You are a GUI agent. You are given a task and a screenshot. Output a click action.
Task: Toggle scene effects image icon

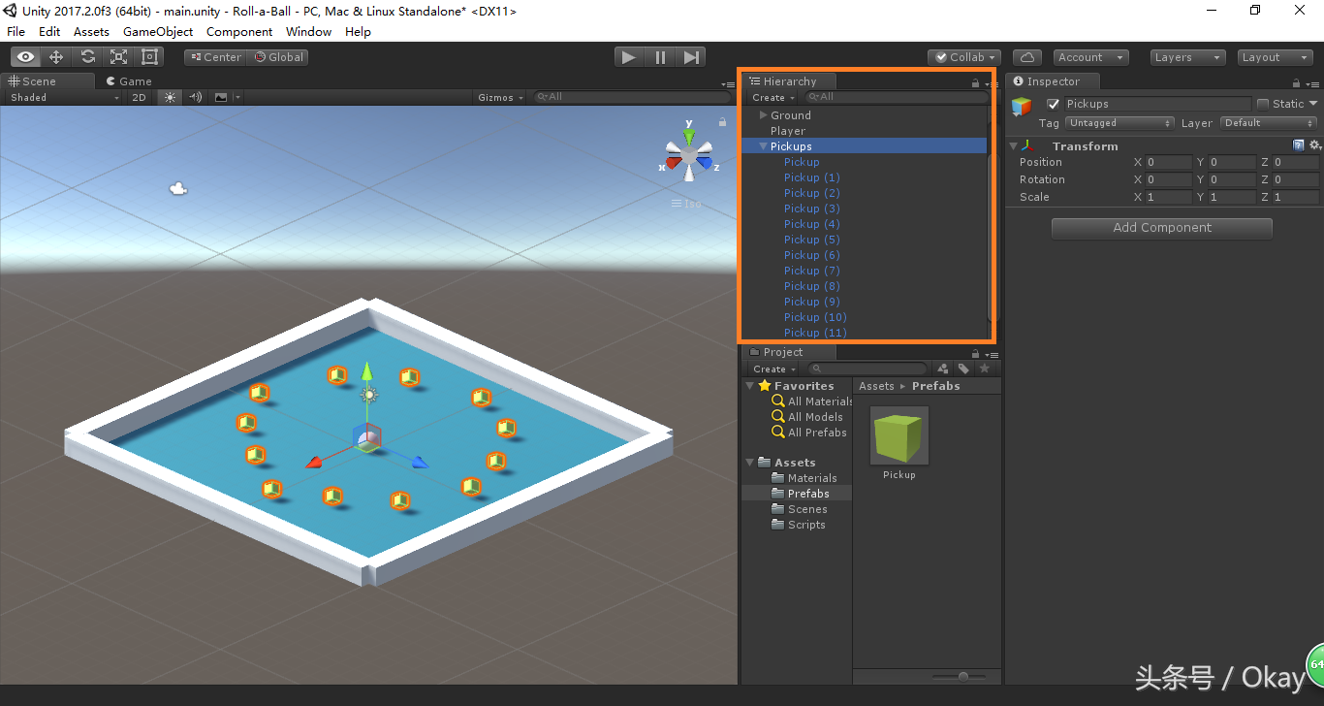(221, 97)
